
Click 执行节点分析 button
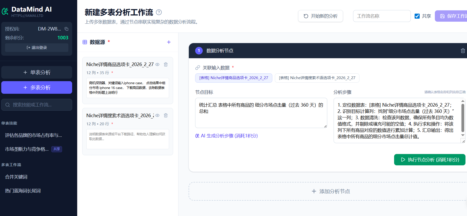(x=430, y=160)
